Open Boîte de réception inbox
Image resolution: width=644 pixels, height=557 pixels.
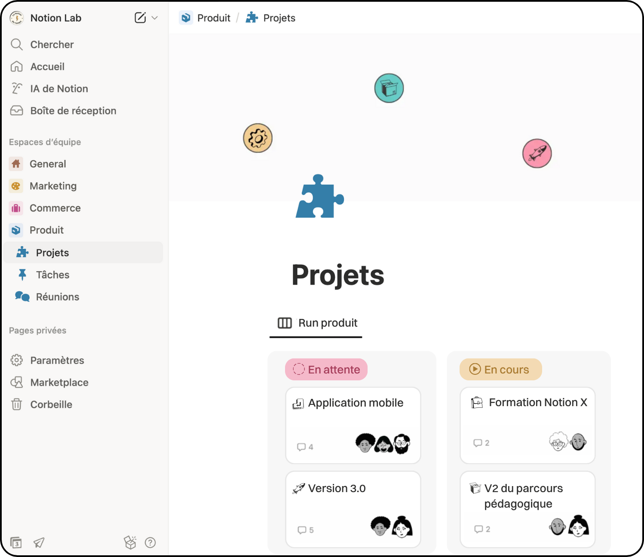73,111
